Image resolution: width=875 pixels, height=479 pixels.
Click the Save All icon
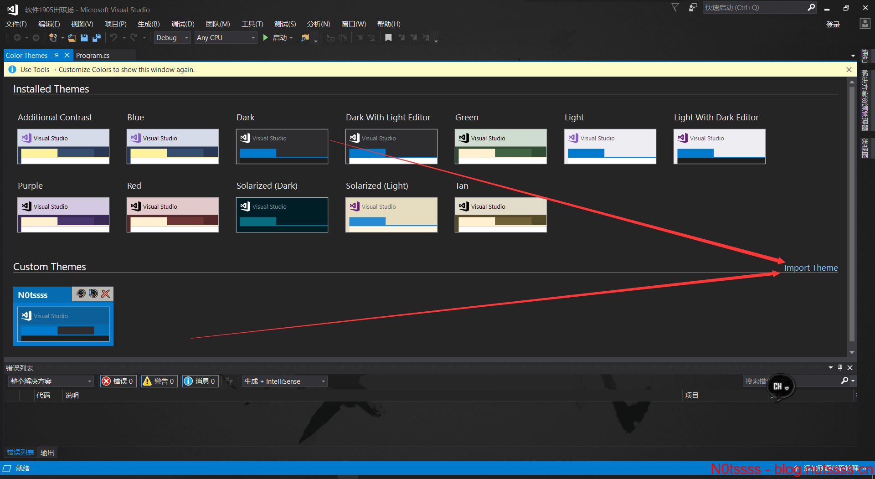[x=97, y=38]
